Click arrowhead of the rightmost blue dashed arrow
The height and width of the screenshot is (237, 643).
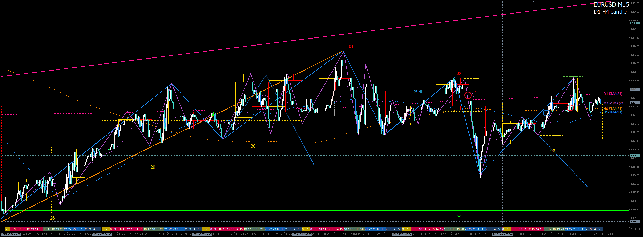(587, 186)
